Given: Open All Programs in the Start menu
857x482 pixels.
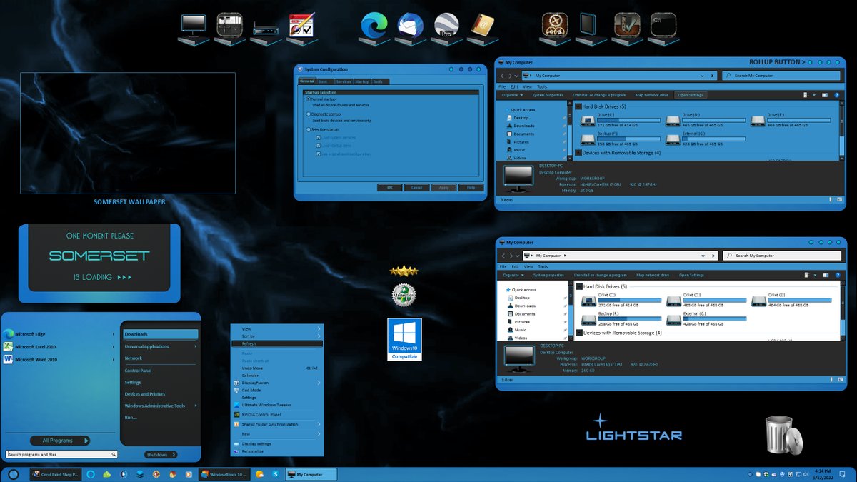Looking at the screenshot, I should [x=60, y=441].
